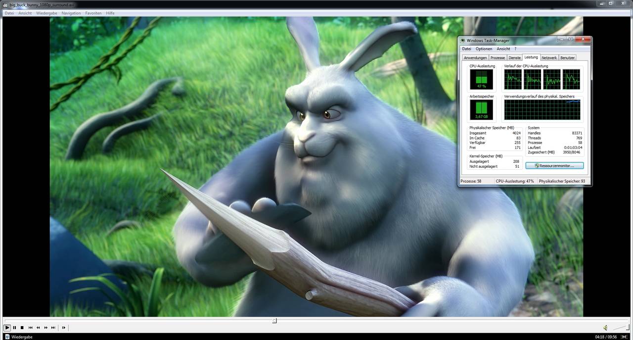The image size is (633, 340).
Task: Open Task-Manager help '?' menu
Action: (515, 49)
